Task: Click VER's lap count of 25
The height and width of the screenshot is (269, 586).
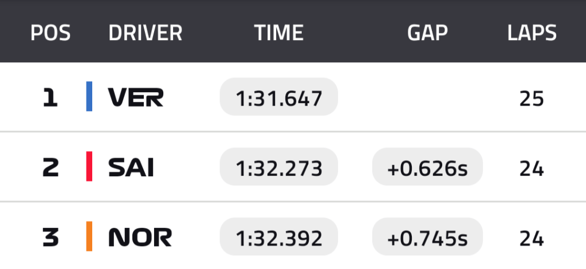Action: coord(532,98)
